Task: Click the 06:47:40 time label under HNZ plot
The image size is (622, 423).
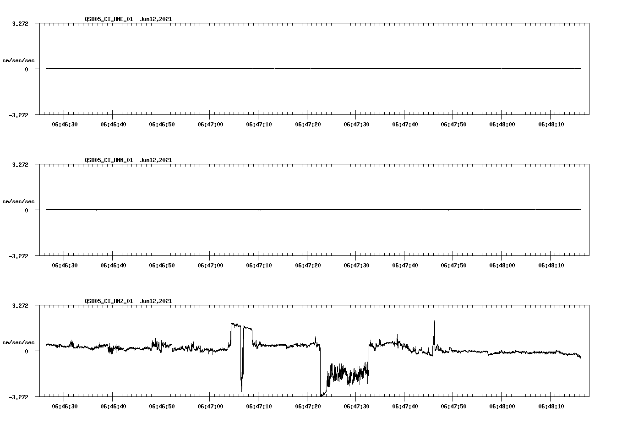Action: [405, 407]
